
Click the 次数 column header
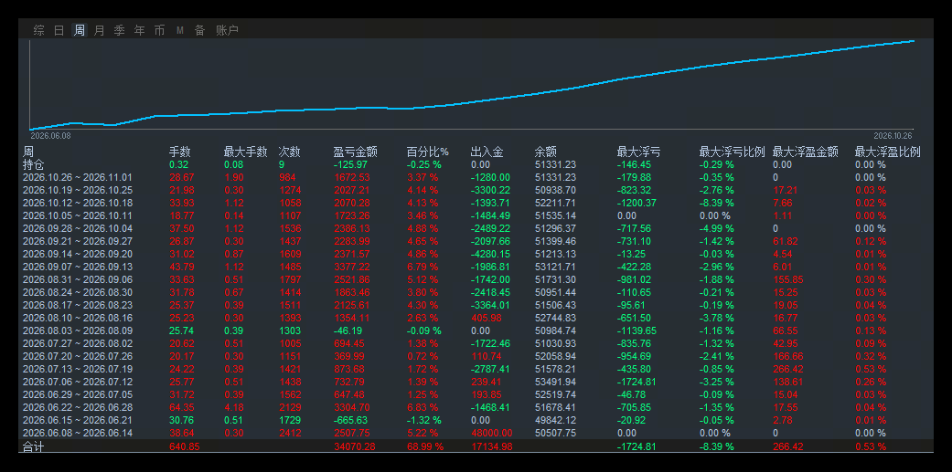click(x=289, y=152)
